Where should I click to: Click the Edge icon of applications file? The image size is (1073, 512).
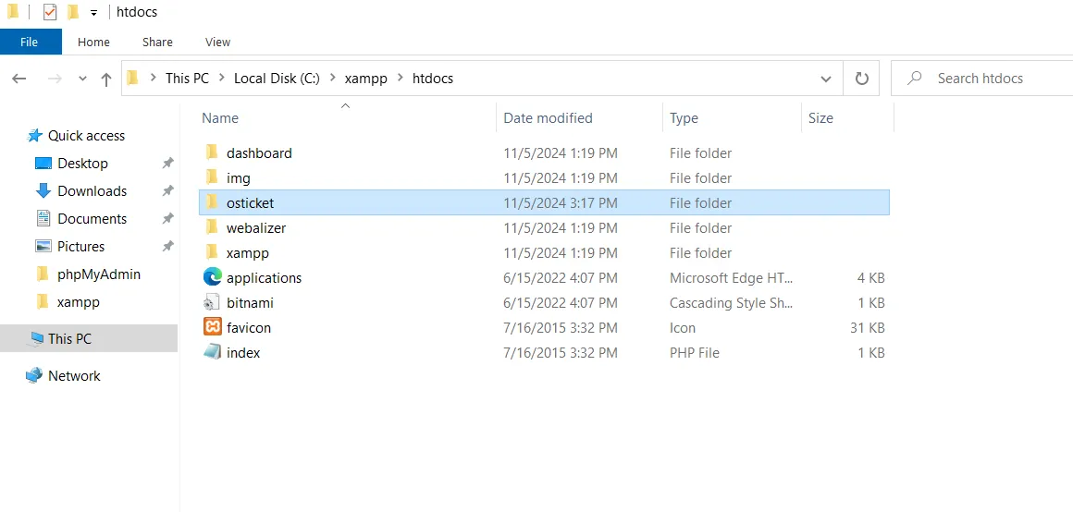point(212,277)
